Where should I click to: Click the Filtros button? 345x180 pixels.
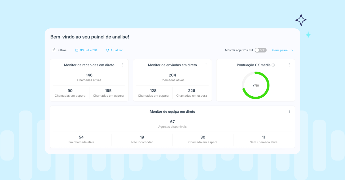(59, 50)
